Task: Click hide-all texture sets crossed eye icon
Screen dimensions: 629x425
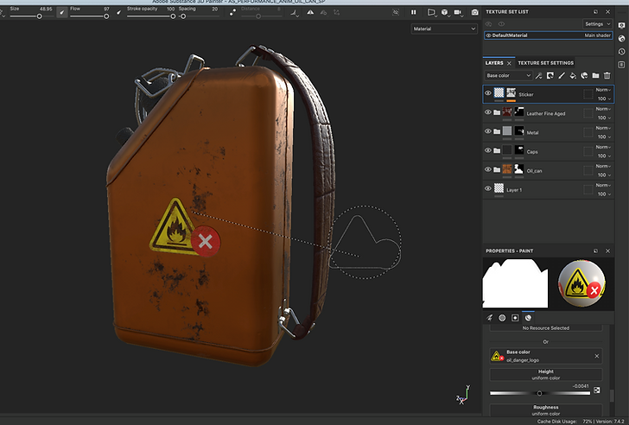Action: tap(489, 24)
